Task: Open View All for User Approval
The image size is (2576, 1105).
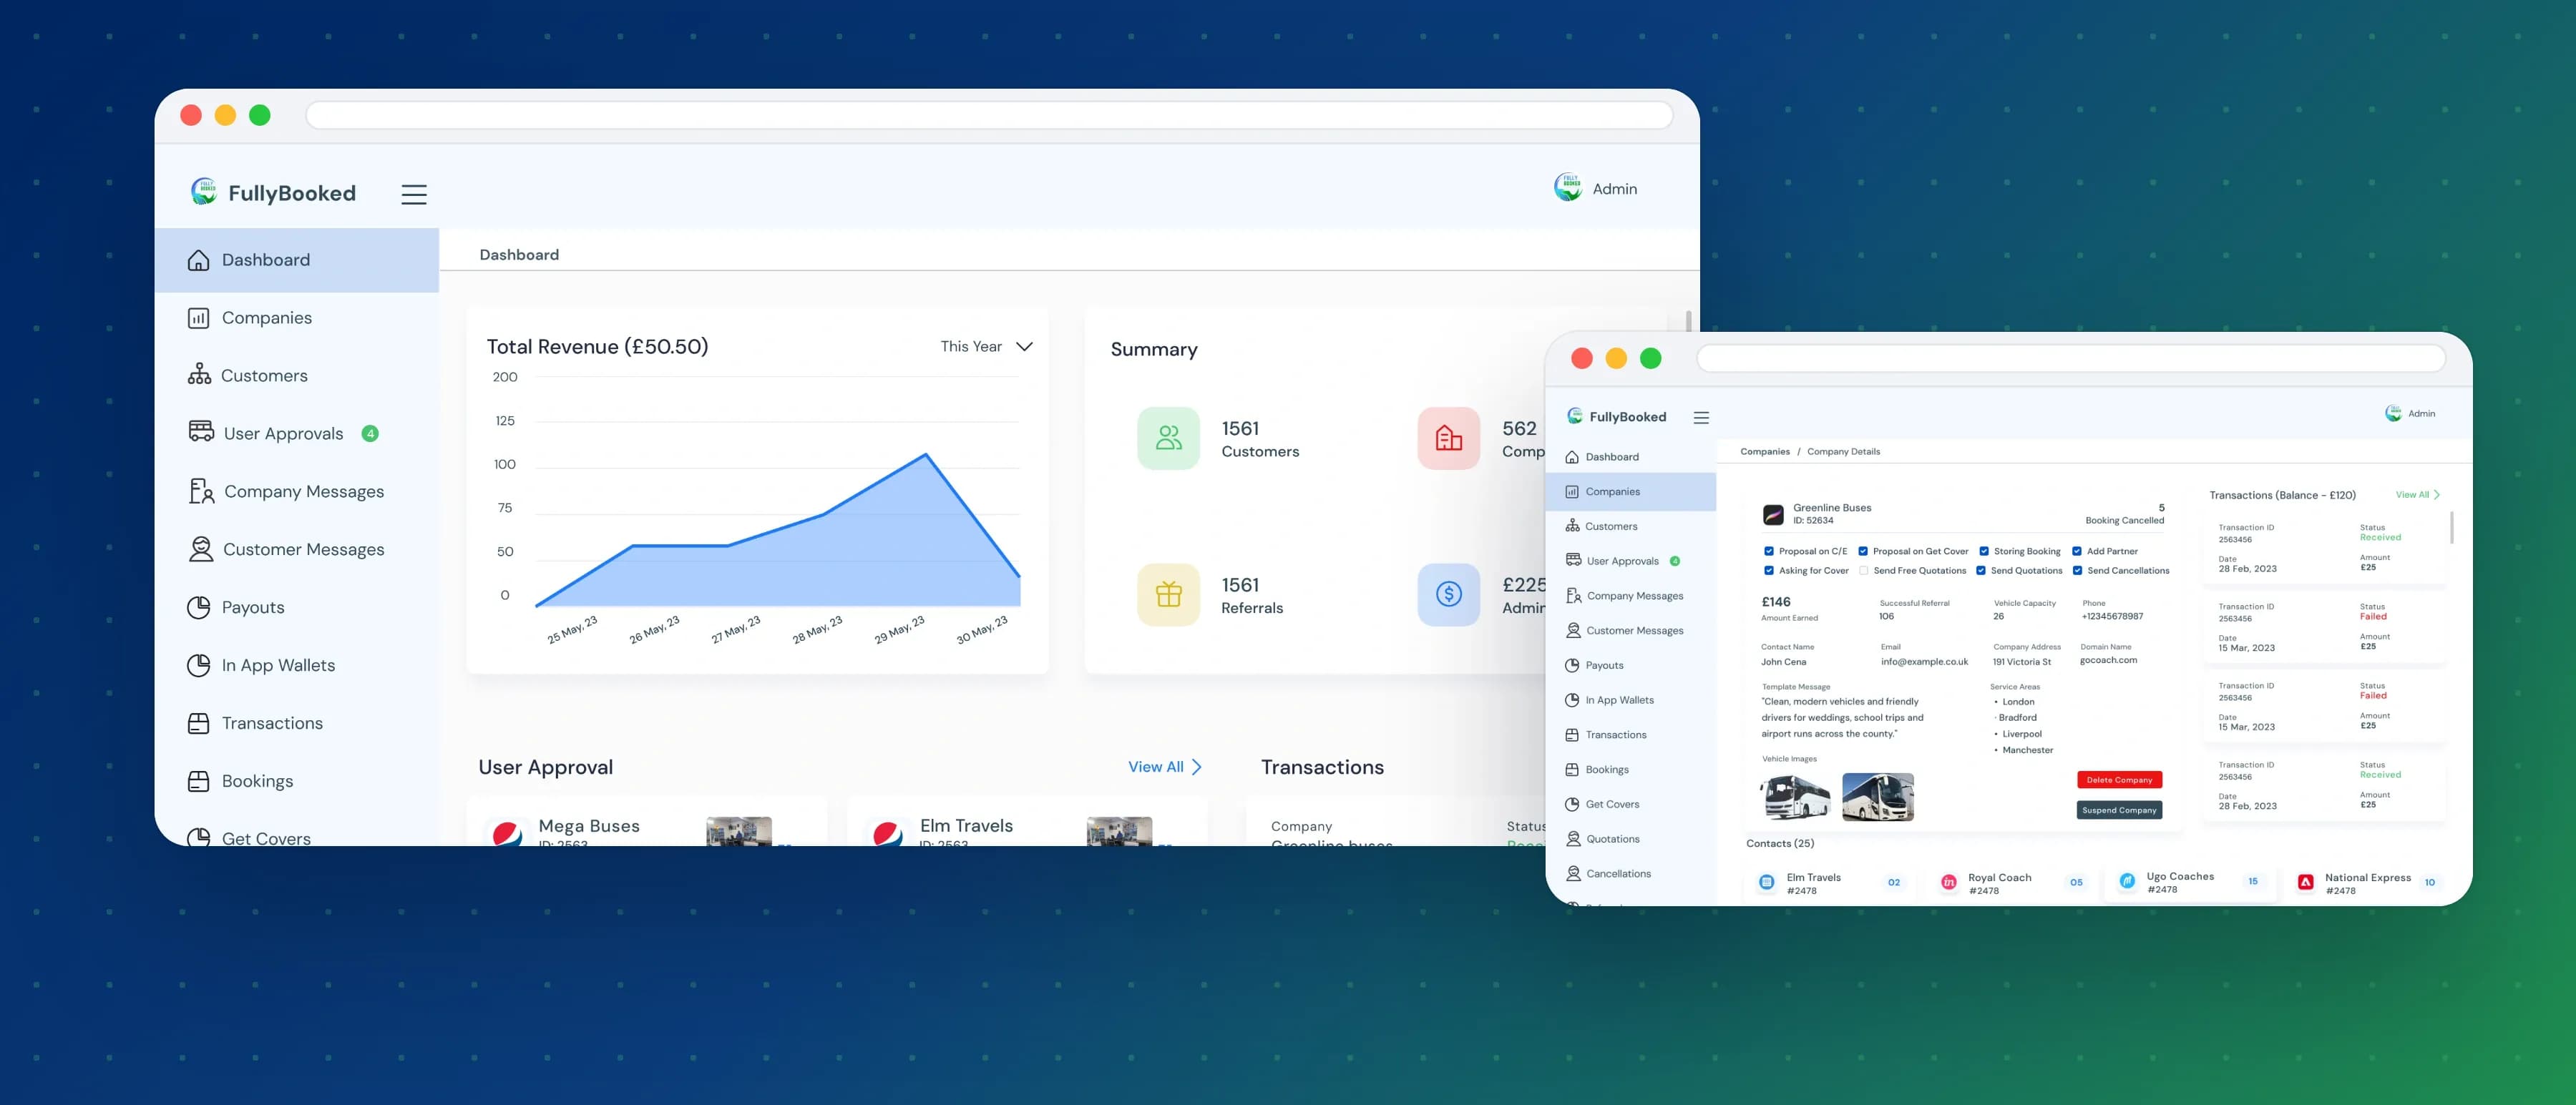Action: point(1165,767)
